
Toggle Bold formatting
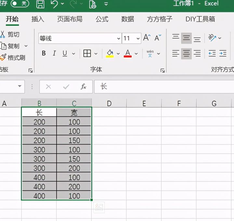tap(44, 53)
